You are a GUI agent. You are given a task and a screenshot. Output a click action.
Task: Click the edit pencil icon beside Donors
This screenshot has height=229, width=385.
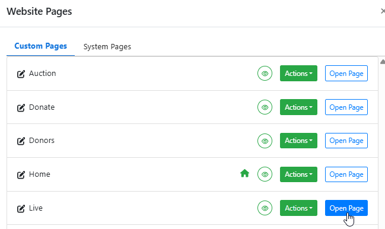coord(21,141)
